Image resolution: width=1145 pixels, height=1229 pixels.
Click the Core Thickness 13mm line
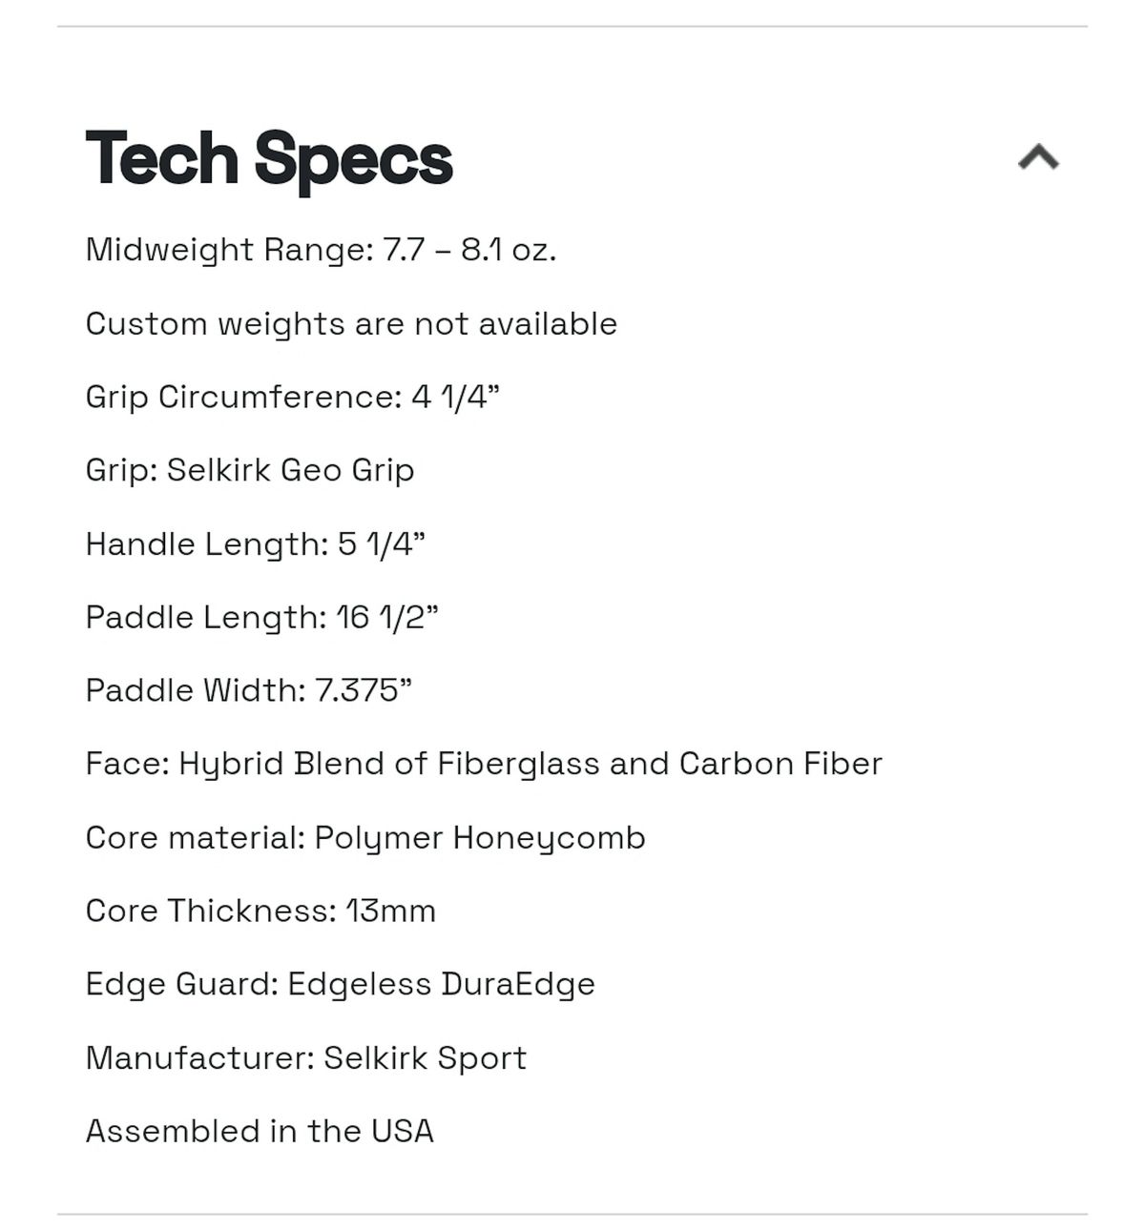pos(260,911)
